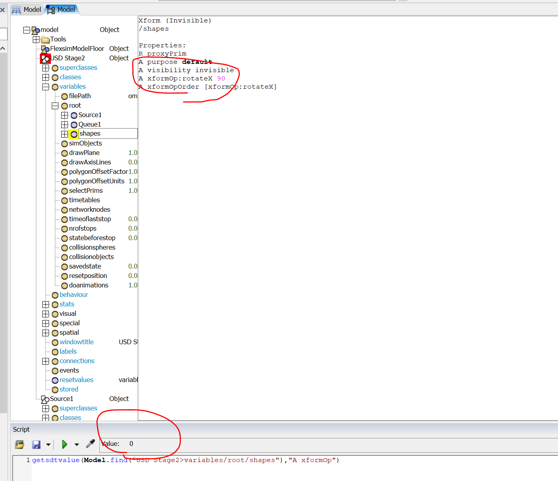Click the USD Stage2 object icon highlighted in red

[45, 58]
